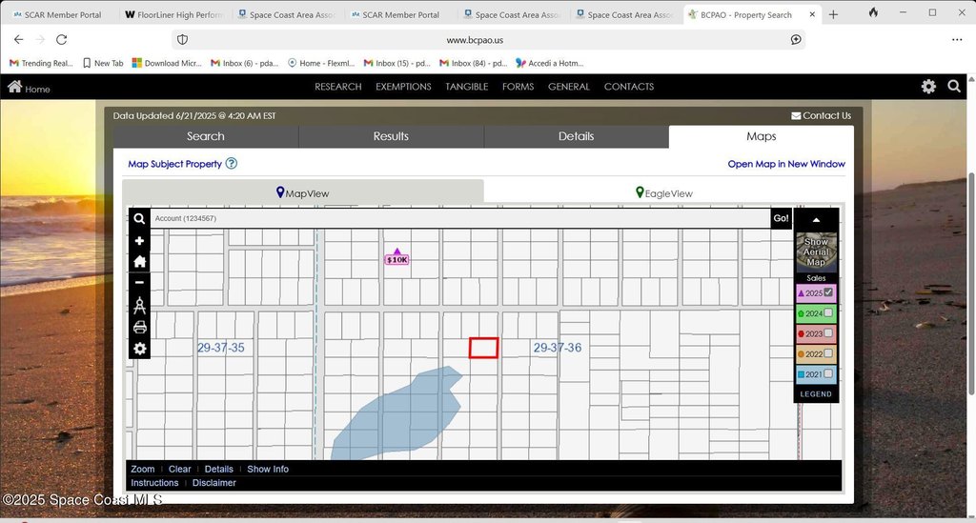Click the help icon beside Map Subject Property

coord(232,164)
